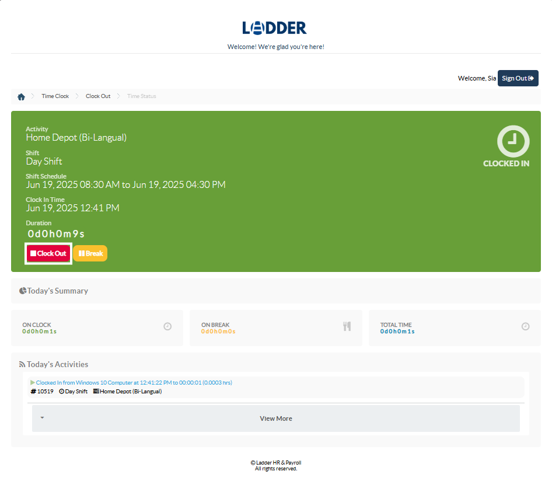Viewport: 552px width, 478px height.
Task: Click the activity number 10519
Action: (x=46, y=392)
